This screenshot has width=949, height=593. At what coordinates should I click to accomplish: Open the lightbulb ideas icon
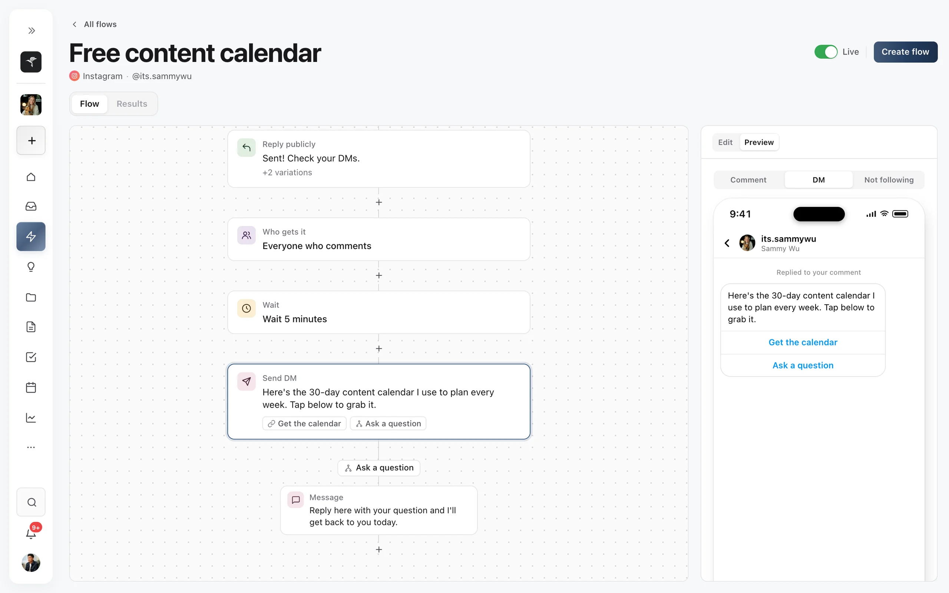(x=31, y=267)
